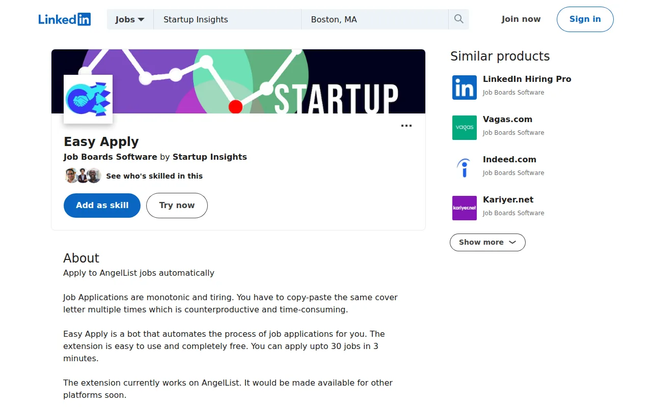
Task: Click the Try now button
Action: click(177, 206)
